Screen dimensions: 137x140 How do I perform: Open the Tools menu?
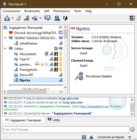[77, 11]
